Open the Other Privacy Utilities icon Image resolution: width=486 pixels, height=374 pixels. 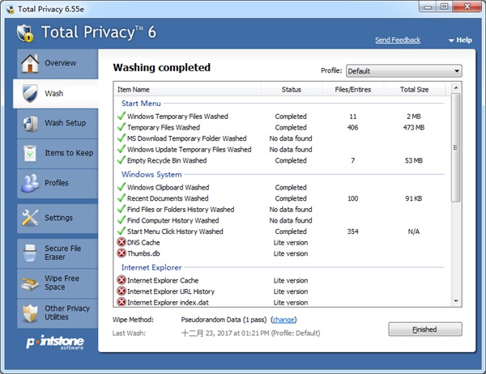coord(30,313)
